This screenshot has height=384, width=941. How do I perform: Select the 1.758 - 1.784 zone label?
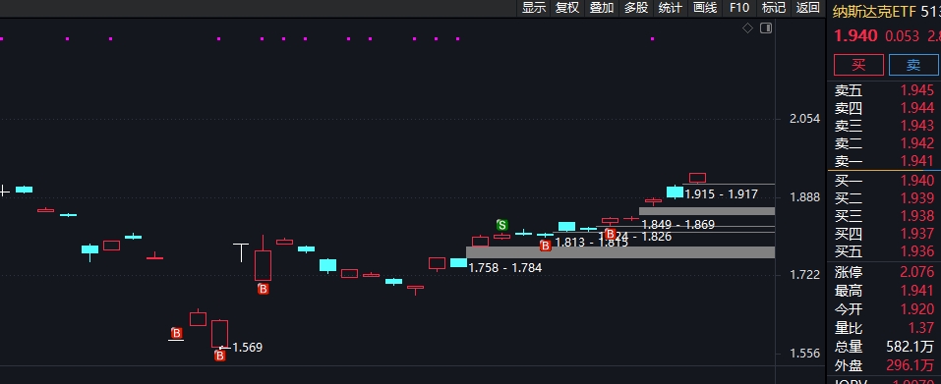coord(504,268)
